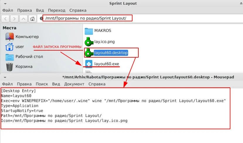The height and width of the screenshot is (143, 243).
Task: Open the file manager window menu arrow
Action: point(5,4)
